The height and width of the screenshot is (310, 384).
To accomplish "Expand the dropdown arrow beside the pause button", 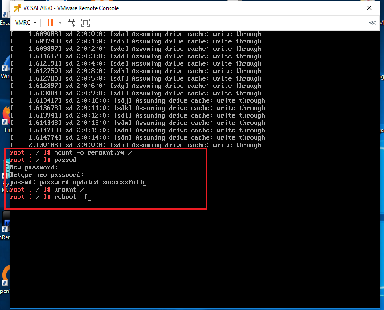I will coord(60,22).
